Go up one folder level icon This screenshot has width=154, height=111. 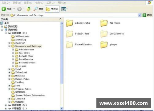tap(29, 9)
